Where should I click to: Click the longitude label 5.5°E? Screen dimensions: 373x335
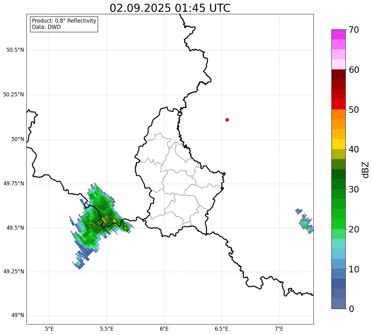coord(107,328)
